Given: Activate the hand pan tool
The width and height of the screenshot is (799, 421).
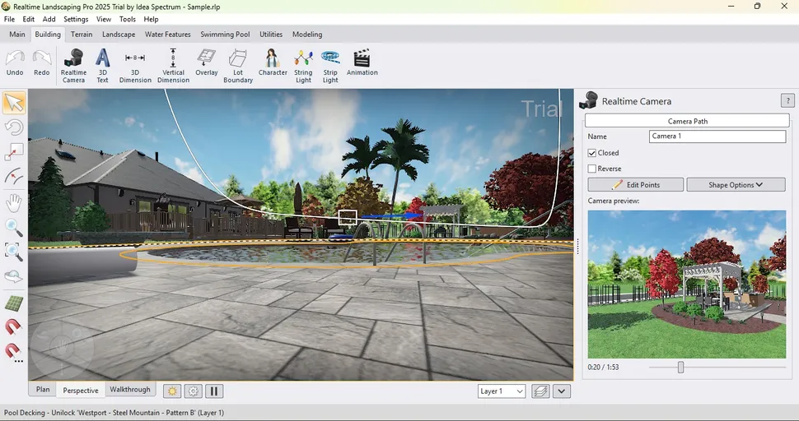Looking at the screenshot, I should (x=14, y=203).
